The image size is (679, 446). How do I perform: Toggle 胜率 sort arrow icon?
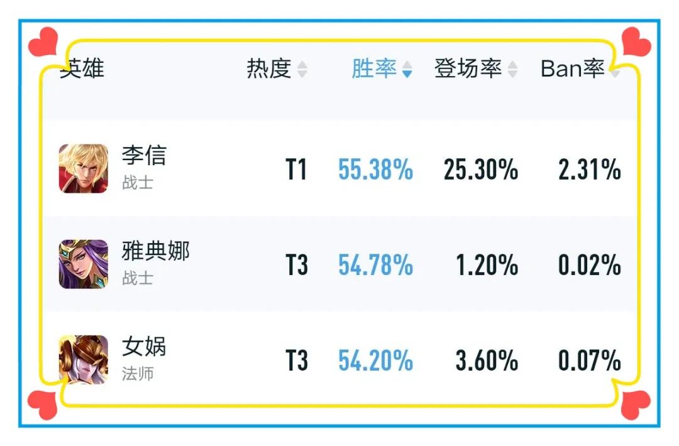[407, 69]
